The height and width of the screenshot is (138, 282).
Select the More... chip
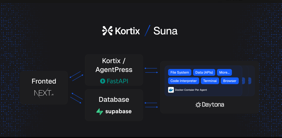pyautogui.click(x=225, y=72)
